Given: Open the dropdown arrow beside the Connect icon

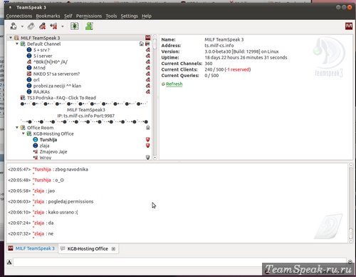Looking at the screenshot, I should pos(22,26).
